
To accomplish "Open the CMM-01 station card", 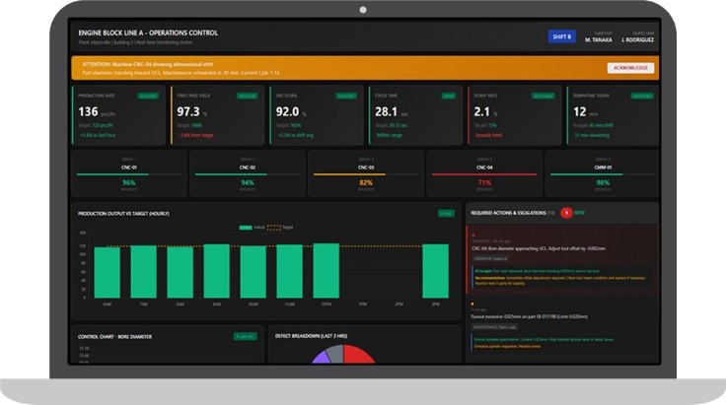I will click(602, 171).
